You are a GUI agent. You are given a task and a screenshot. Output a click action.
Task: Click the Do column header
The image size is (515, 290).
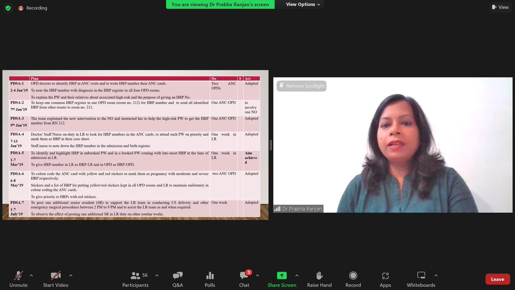[x=214, y=79]
